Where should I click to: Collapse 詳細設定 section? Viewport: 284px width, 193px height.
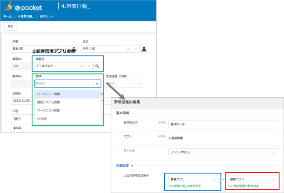pos(125,166)
